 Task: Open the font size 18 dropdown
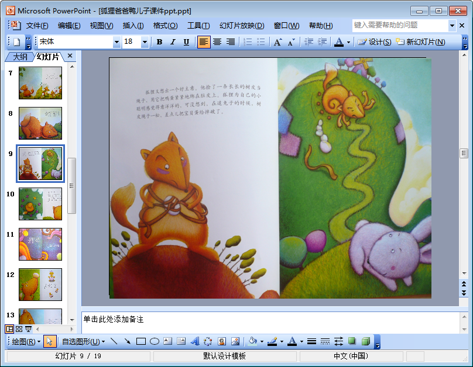pos(145,42)
